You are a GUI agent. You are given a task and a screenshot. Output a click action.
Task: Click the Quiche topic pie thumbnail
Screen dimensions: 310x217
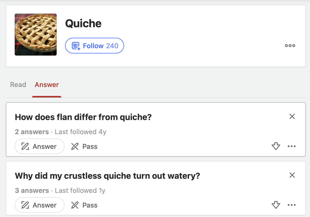tap(35, 34)
